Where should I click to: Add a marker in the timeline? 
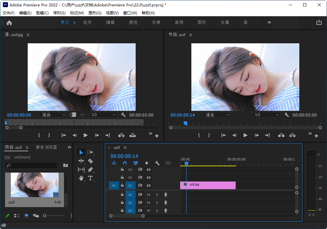pyautogui.click(x=146, y=163)
